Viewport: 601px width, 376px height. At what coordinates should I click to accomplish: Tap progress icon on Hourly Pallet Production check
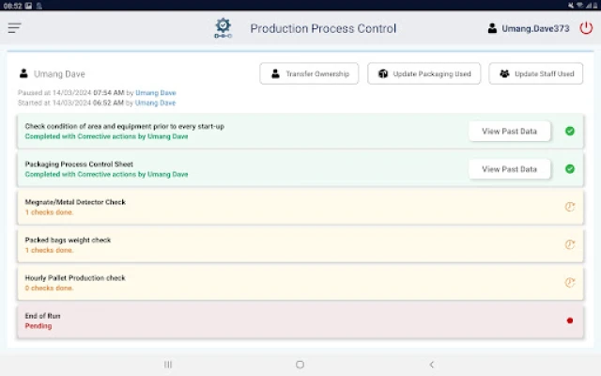569,282
